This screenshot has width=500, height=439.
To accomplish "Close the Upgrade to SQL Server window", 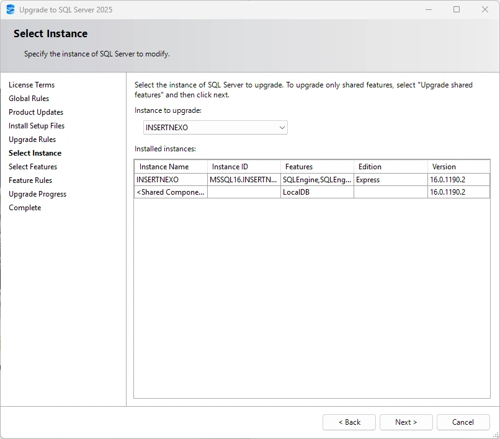I will [x=485, y=9].
